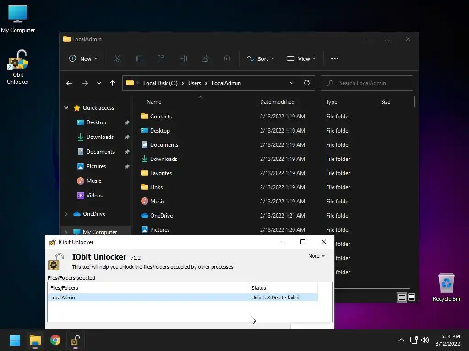Open the My Computer desktop icon
This screenshot has height=351, width=469.
(18, 19)
